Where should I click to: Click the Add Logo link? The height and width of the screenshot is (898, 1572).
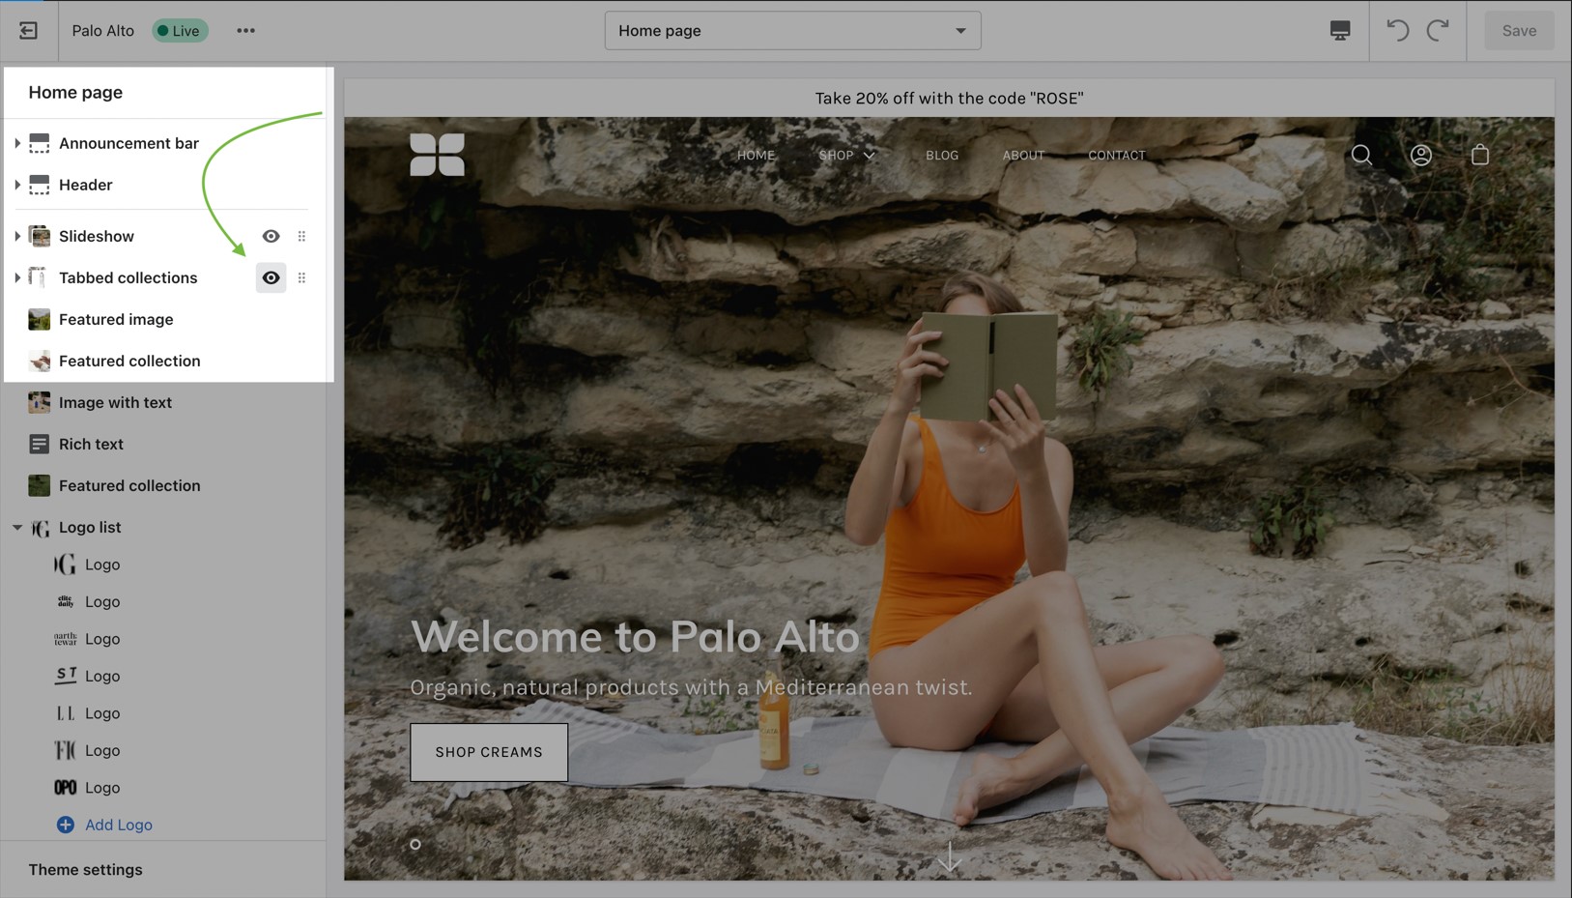[x=118, y=826]
